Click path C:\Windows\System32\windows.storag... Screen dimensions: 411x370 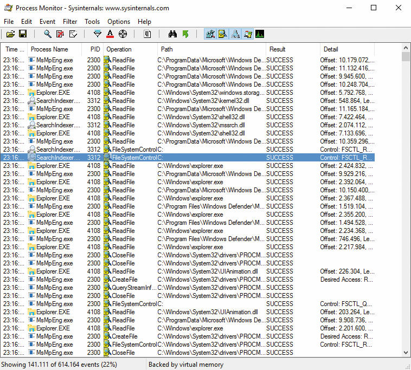(211, 93)
